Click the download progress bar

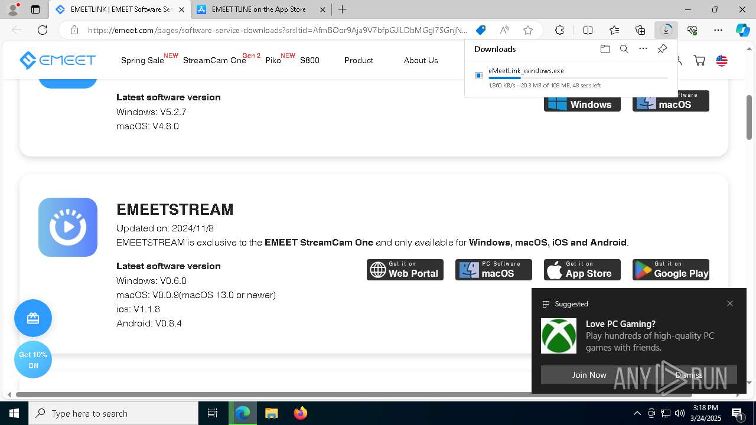tap(578, 78)
